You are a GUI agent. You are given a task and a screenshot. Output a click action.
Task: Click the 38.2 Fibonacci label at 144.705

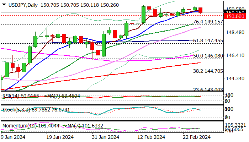208,71
